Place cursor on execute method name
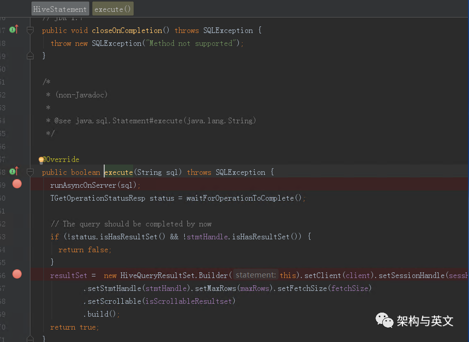This screenshot has width=469, height=342. pyautogui.click(x=119, y=172)
